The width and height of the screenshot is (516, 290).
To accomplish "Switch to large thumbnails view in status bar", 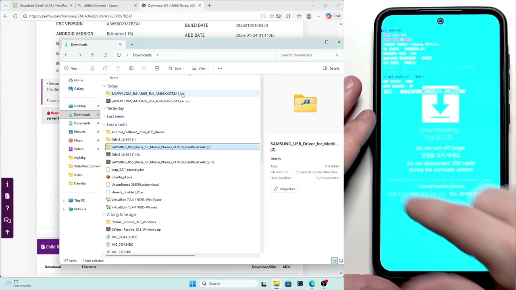I will coord(341,261).
